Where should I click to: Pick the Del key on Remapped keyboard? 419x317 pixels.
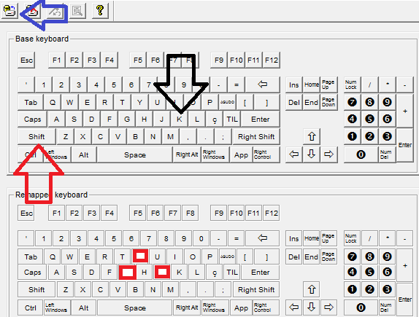[294, 257]
